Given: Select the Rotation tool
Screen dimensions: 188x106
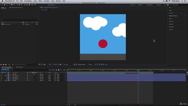Looking at the screenshot, I should (10, 5).
